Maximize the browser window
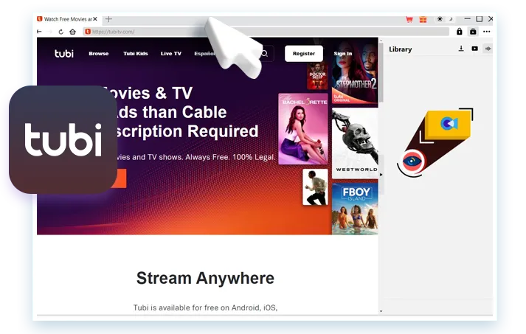 click(x=480, y=18)
